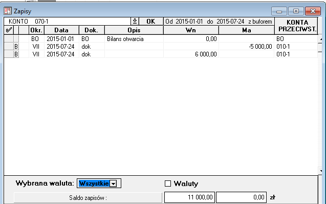Maximize the Zapisy window
Image resolution: width=326 pixels, height=204 pixels.
(x=296, y=11)
